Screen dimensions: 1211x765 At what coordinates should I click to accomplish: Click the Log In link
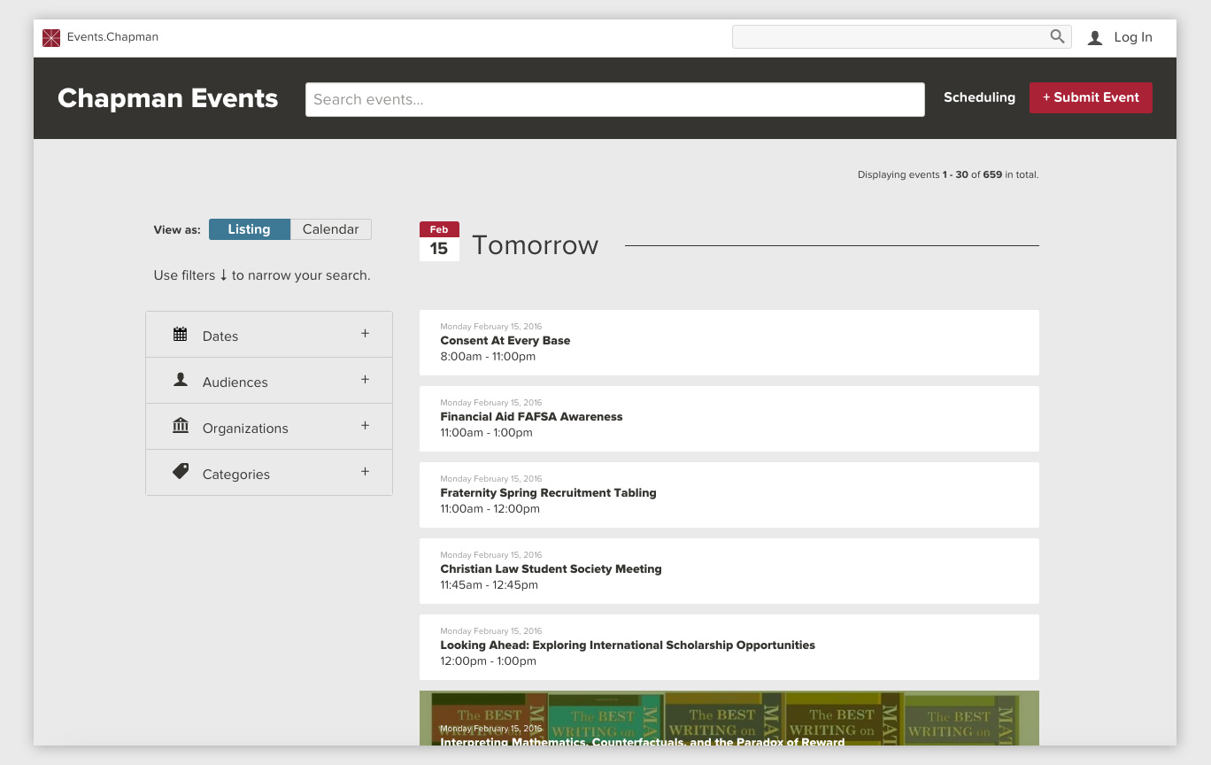click(1133, 37)
